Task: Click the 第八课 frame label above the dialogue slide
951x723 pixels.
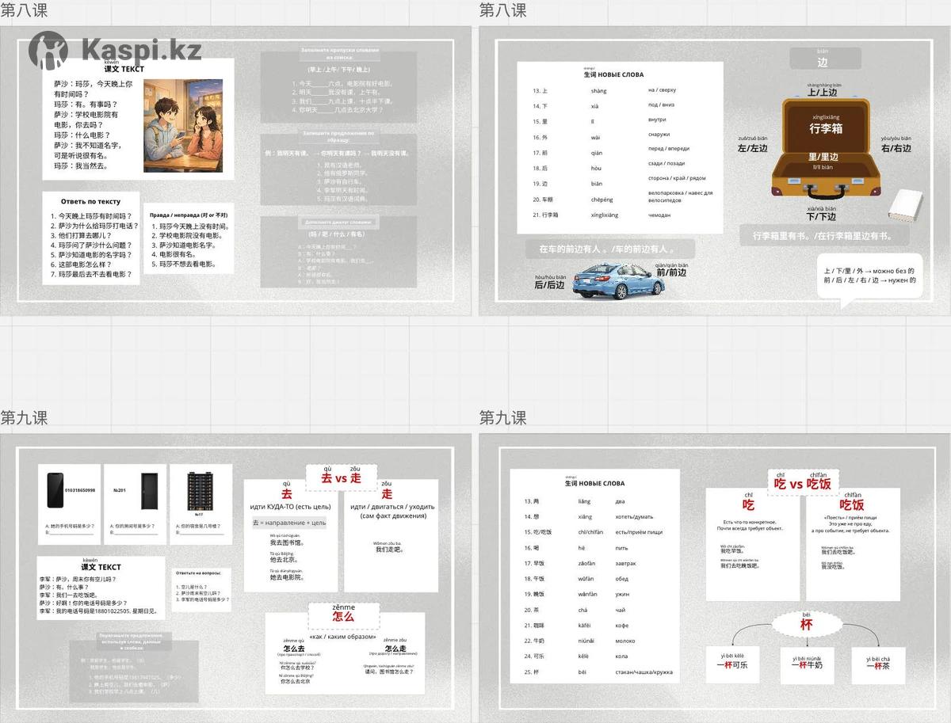Action: point(24,10)
